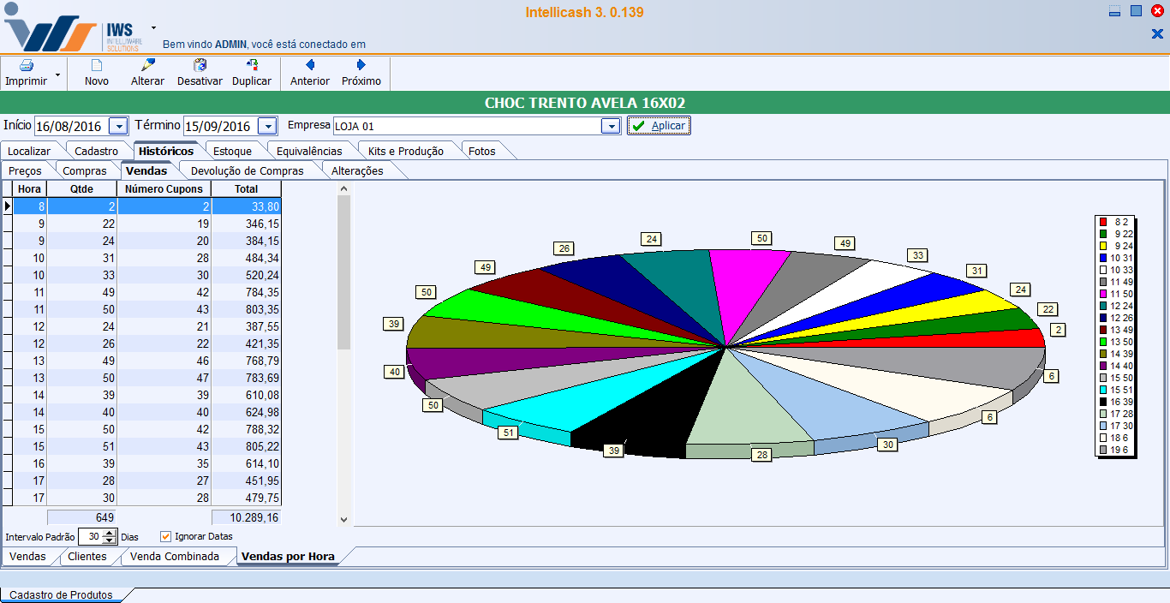The image size is (1170, 603).
Task: Click the table scrollbar down arrow
Action: [344, 519]
